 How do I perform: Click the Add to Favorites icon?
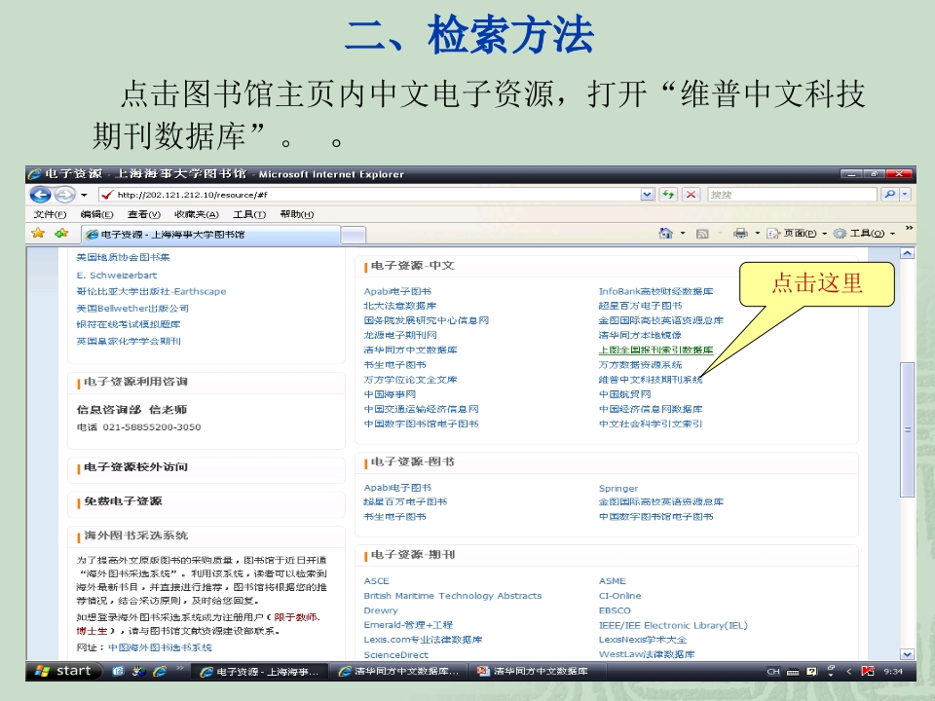[x=60, y=233]
